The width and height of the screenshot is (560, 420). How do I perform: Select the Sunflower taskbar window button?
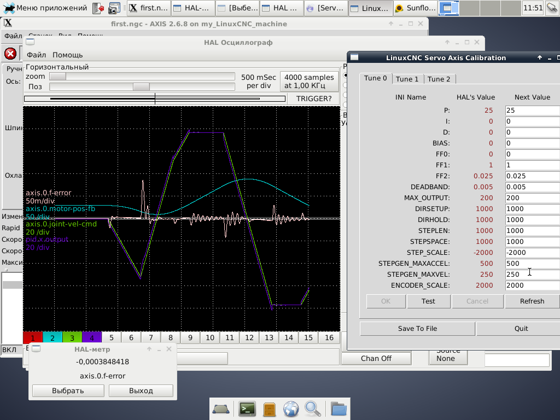415,8
